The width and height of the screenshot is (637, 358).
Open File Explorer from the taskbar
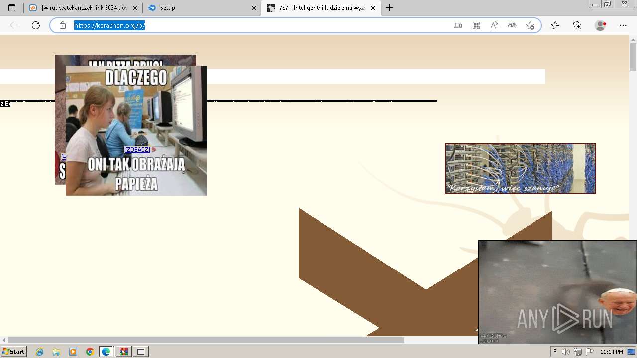click(x=56, y=352)
